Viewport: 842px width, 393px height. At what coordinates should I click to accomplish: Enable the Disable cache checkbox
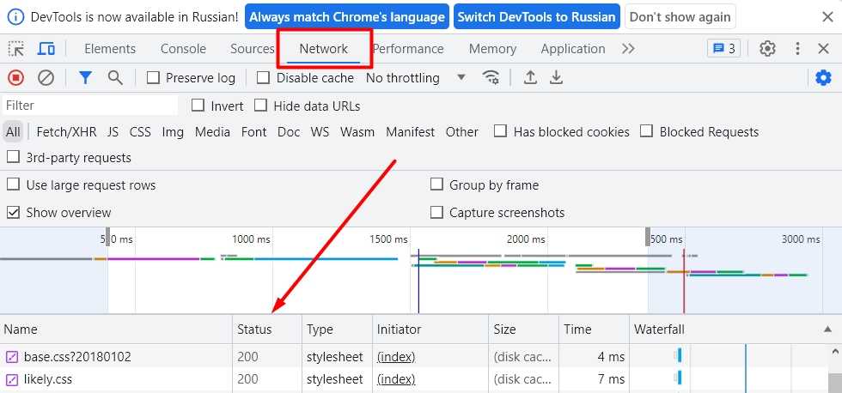[x=263, y=78]
